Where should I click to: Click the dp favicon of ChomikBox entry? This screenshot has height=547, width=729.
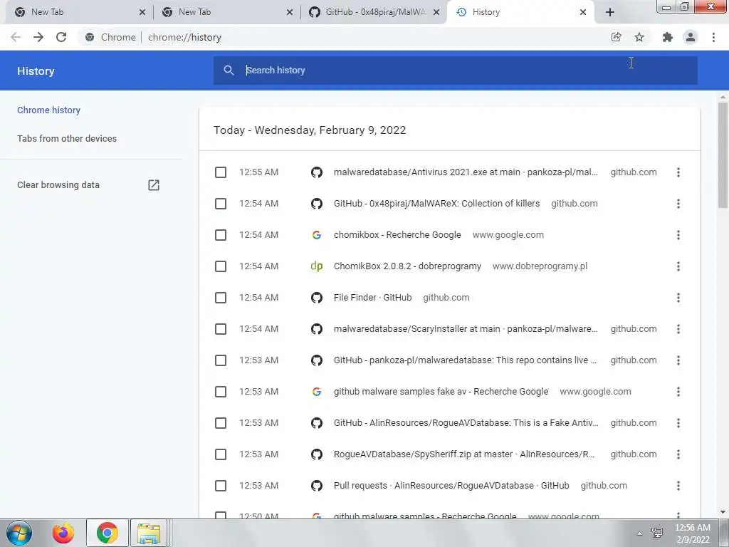(317, 266)
